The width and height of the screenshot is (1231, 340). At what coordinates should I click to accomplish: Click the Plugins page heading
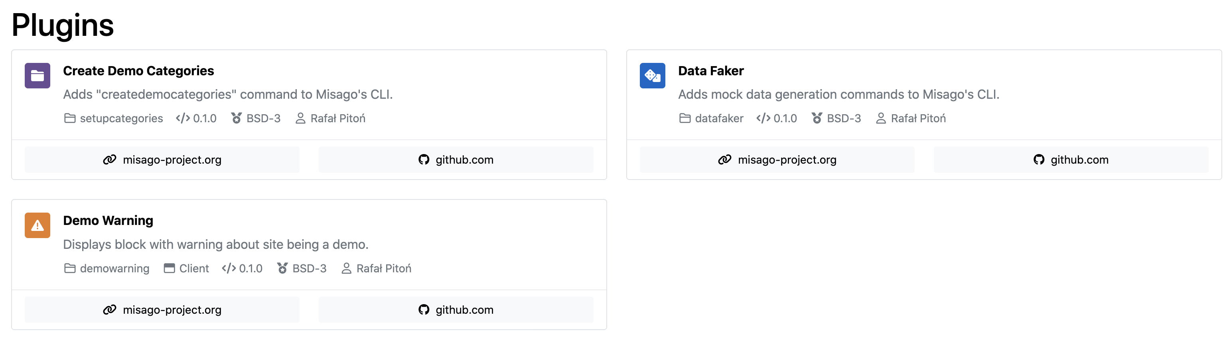point(63,25)
